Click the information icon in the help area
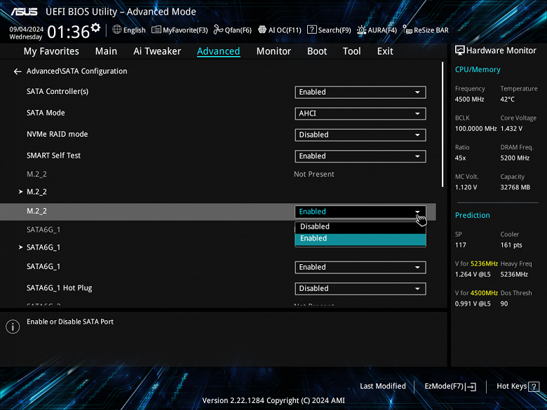 [13, 327]
